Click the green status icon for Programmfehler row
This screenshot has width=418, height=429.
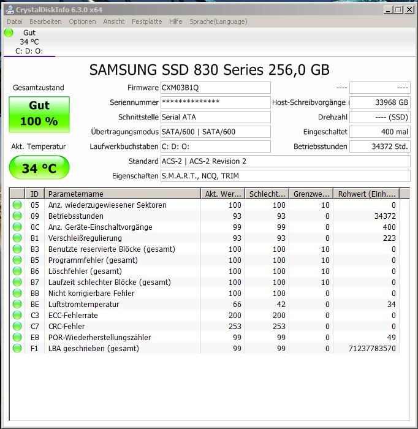[x=17, y=260]
